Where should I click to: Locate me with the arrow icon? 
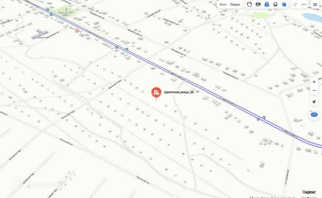(x=314, y=102)
